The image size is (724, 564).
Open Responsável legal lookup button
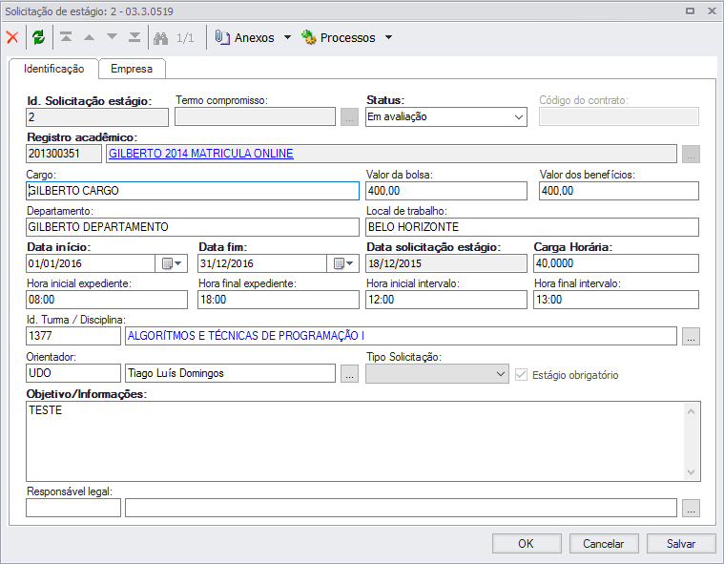click(x=691, y=508)
